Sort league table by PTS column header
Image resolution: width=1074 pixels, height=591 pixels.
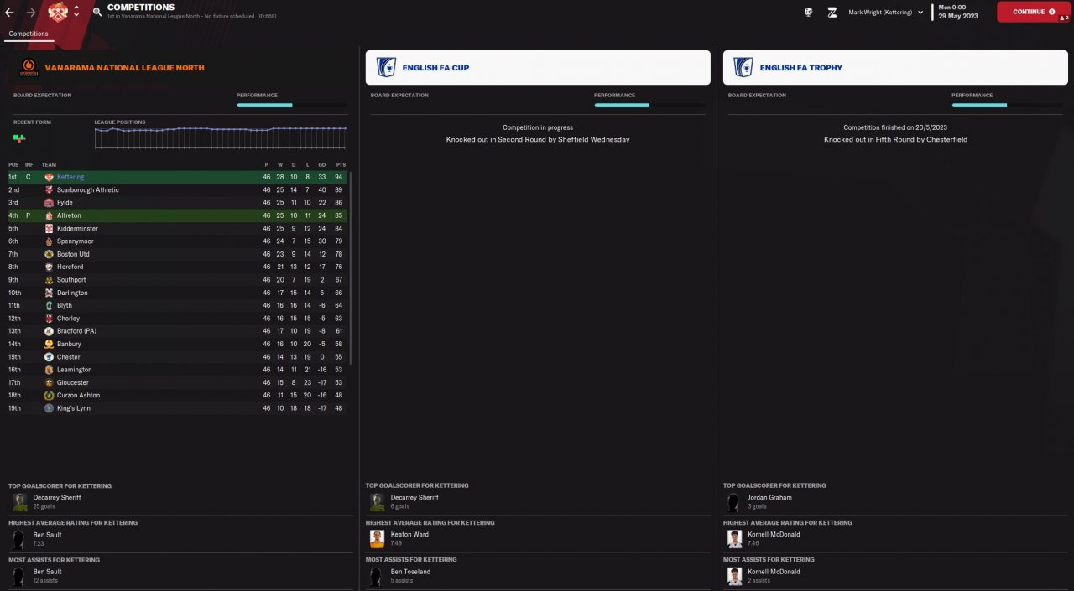341,165
